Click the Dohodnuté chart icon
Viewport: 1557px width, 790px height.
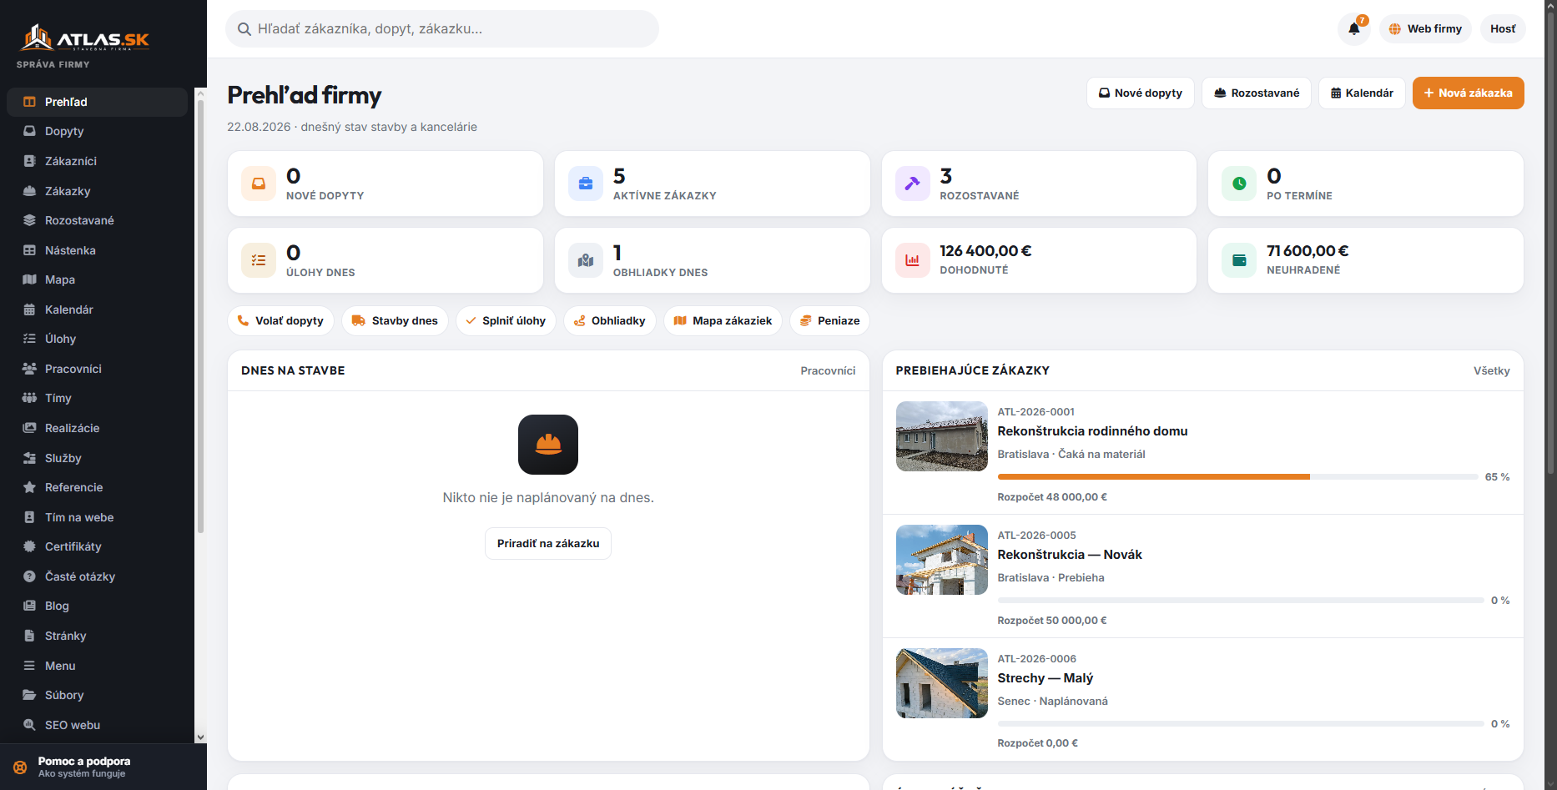pyautogui.click(x=913, y=260)
